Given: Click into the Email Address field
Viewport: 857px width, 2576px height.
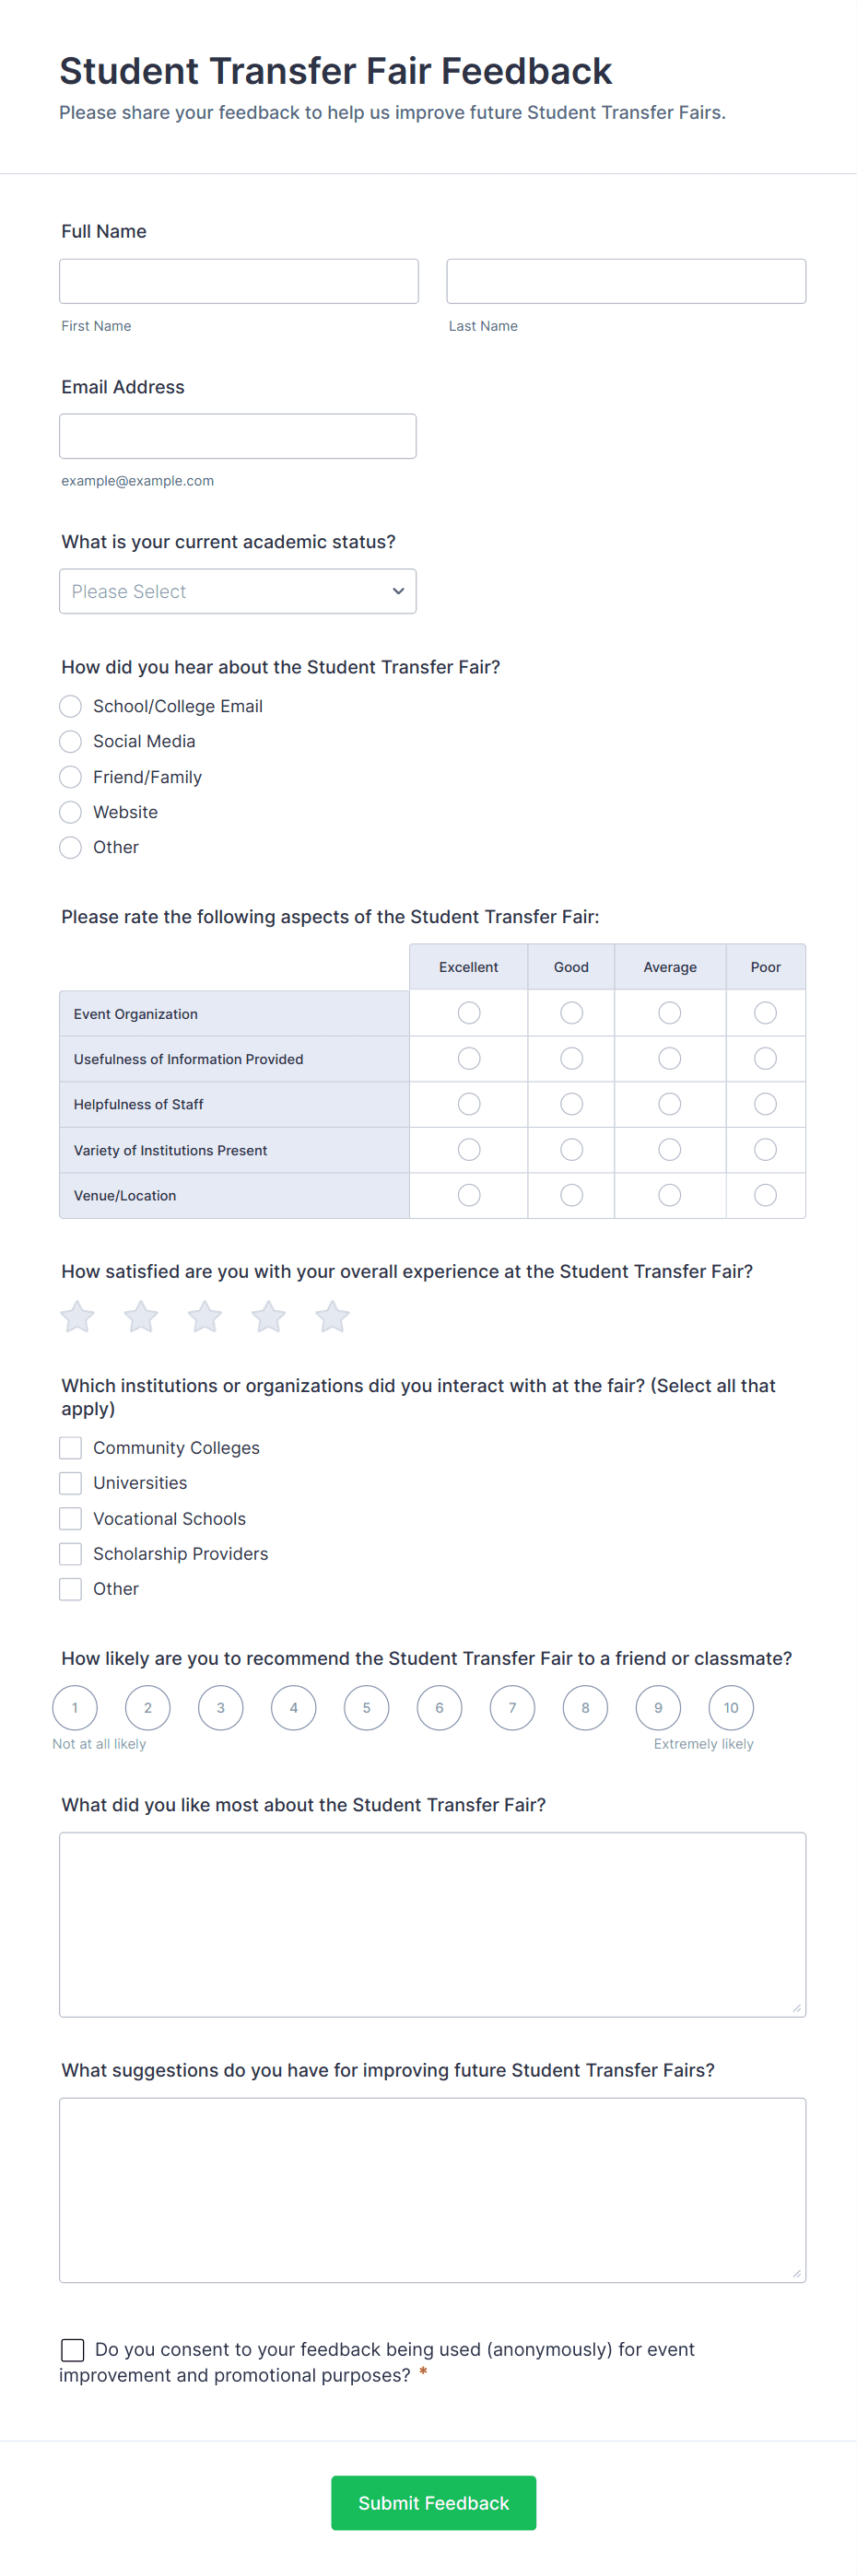Looking at the screenshot, I should 238,436.
